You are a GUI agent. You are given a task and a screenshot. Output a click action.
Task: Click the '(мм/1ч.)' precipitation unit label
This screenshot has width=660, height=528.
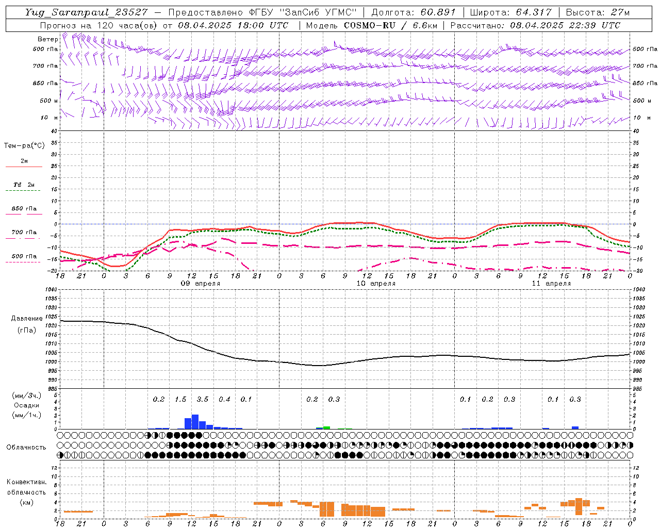point(26,415)
